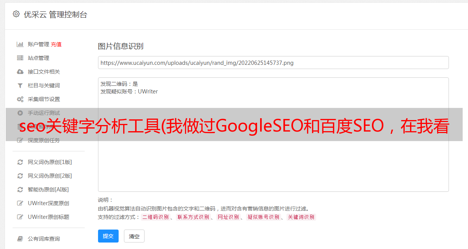Click the 网址识别 tag

(228, 217)
